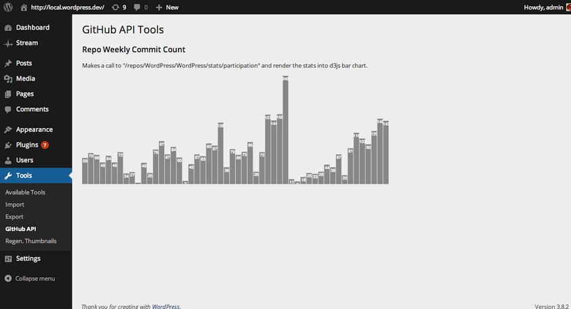
Task: Select the highlighted Tools menu item
Action: (36, 176)
